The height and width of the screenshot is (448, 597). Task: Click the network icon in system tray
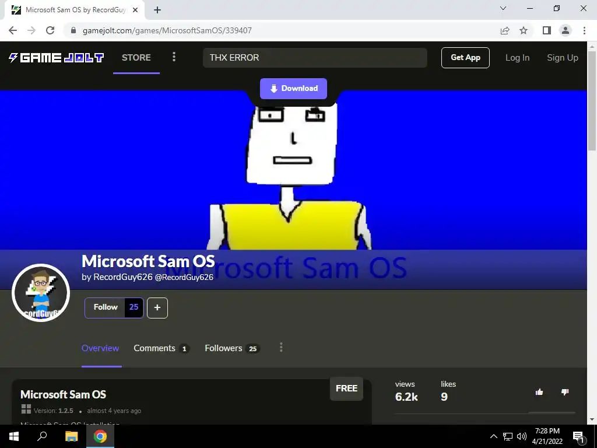[x=508, y=436]
